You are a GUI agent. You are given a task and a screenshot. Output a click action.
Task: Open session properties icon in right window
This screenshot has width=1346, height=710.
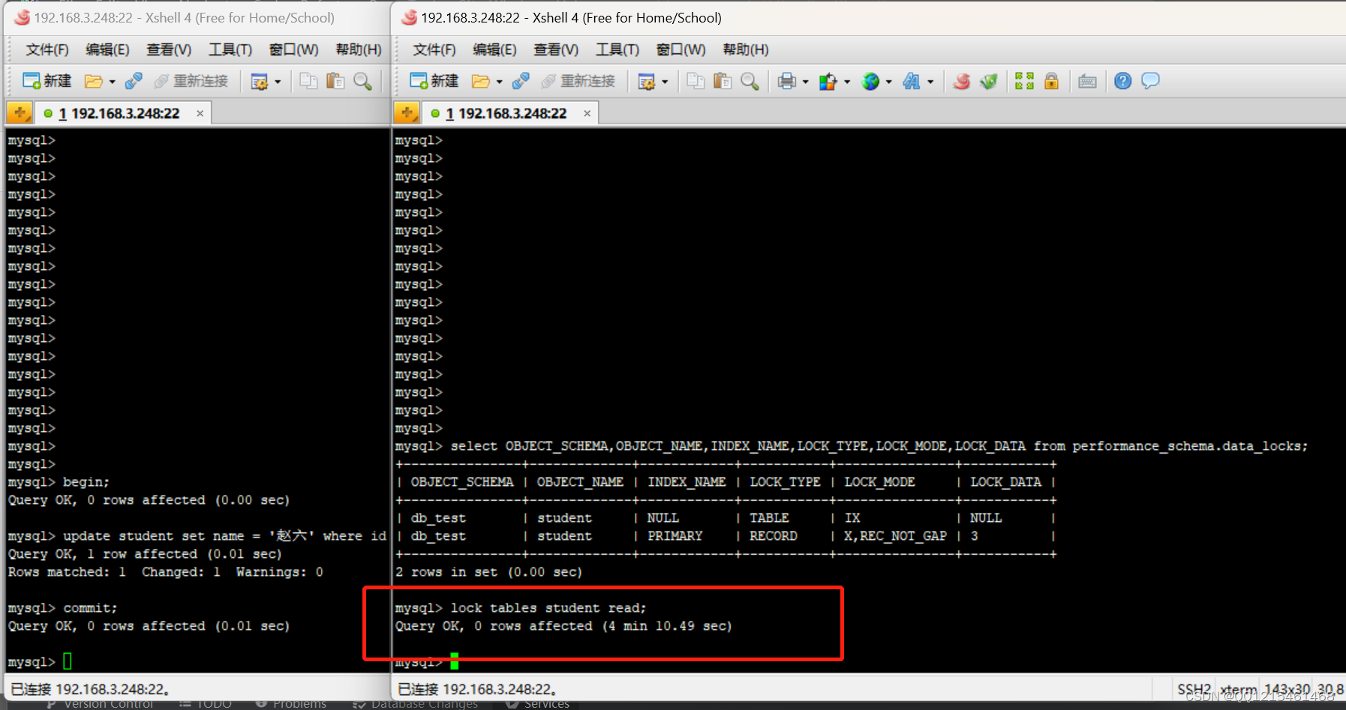pos(646,81)
